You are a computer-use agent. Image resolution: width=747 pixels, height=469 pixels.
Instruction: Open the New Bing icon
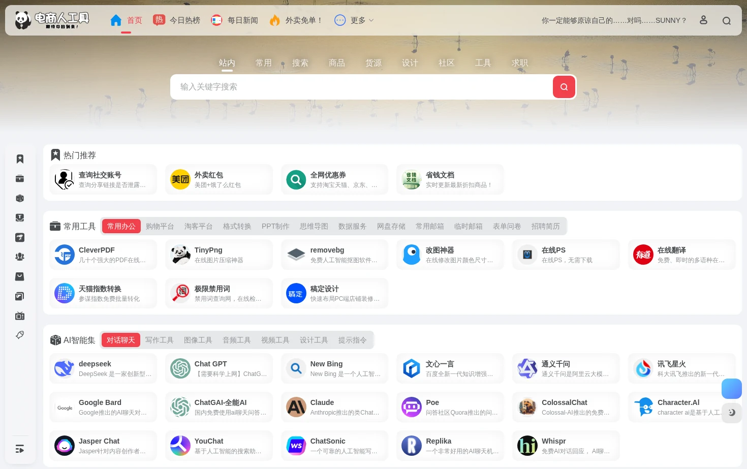coord(296,368)
